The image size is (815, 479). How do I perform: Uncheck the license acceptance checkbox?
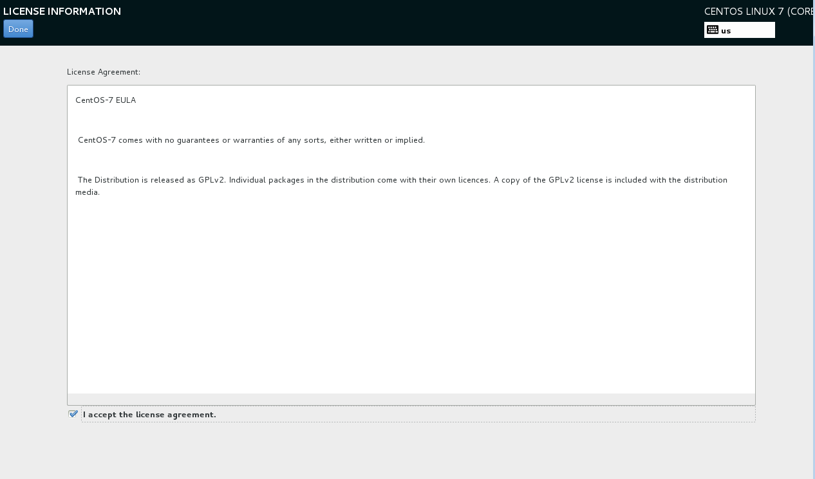pos(73,414)
